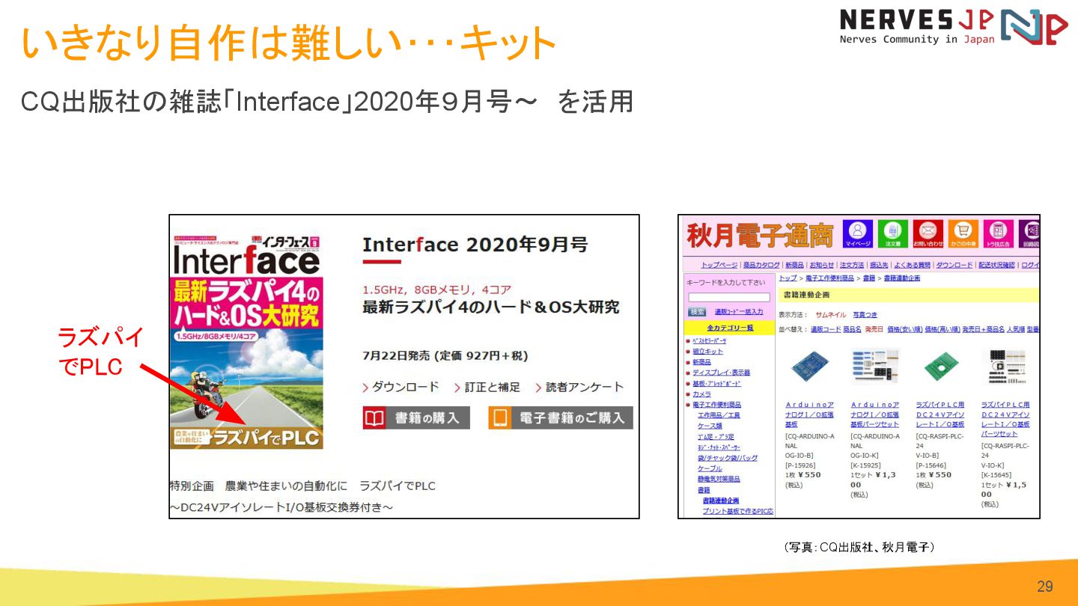The height and width of the screenshot is (606, 1078).
Task: Open マイページ icon on Akizuki site
Action: tap(858, 233)
